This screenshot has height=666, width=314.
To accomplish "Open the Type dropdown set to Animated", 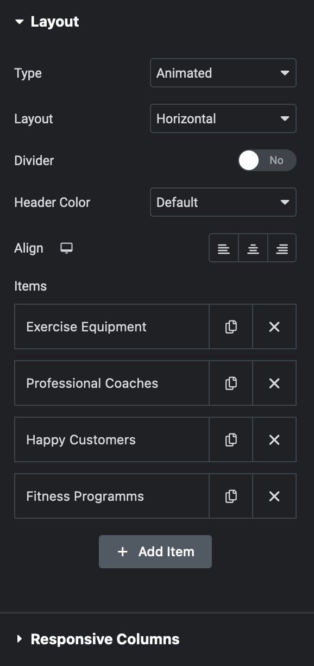I will (223, 73).
